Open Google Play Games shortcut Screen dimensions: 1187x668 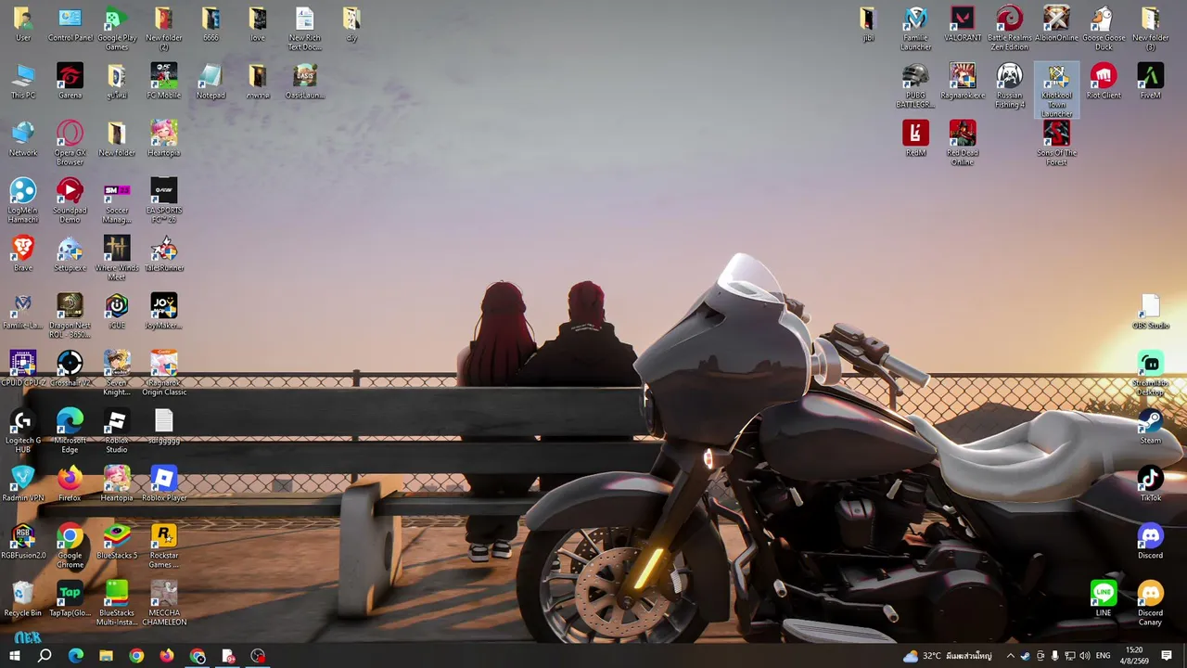117,28
